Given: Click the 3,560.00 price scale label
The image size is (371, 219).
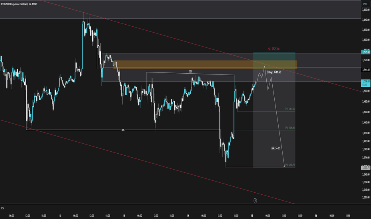Looking at the screenshot, I should [366, 60].
